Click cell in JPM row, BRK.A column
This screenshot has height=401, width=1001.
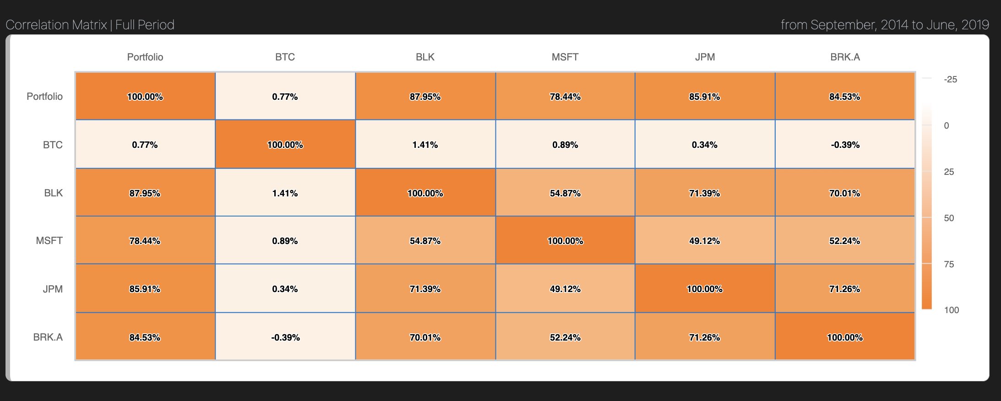[x=845, y=289]
